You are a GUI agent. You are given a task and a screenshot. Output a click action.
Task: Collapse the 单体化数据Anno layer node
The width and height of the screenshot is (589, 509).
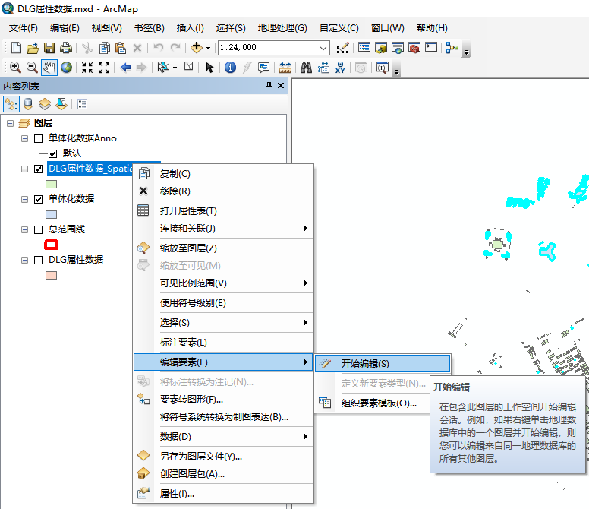[24, 138]
